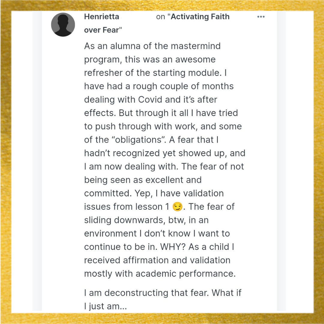Click the phrase "academic performance"

pos(186,274)
